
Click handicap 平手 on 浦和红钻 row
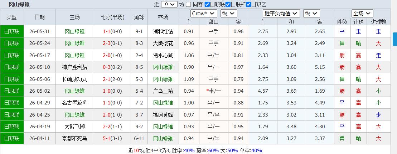click(213, 31)
